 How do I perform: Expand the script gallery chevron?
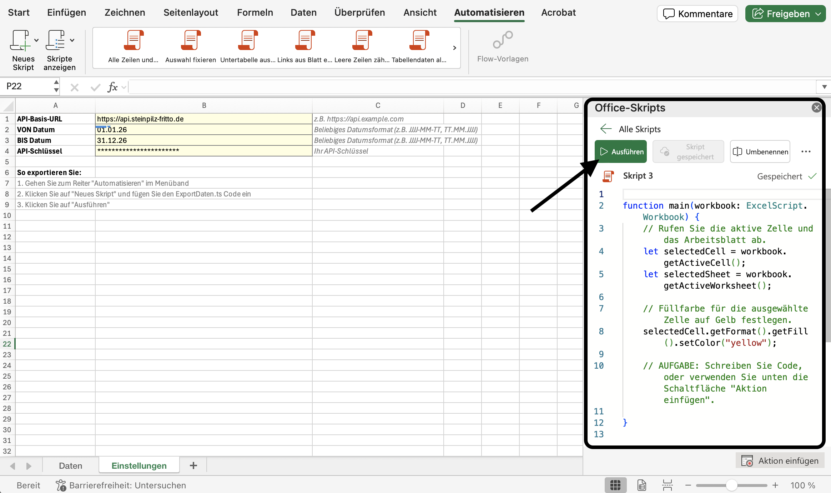coord(454,48)
